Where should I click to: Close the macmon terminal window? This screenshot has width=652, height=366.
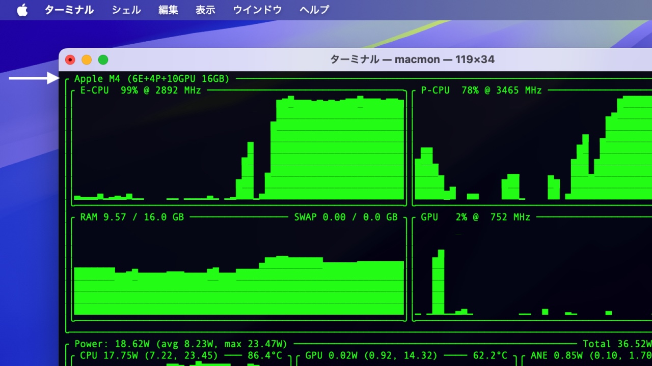[x=70, y=60]
